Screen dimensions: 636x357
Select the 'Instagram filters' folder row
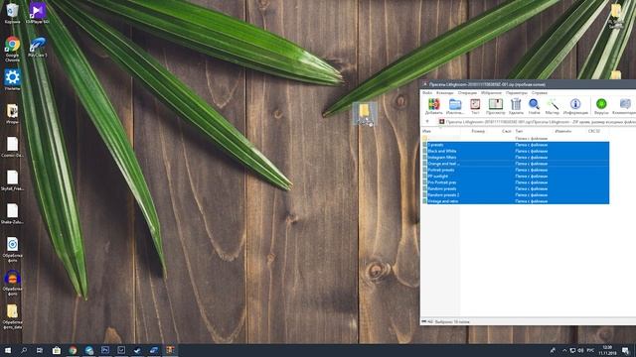[516, 157]
